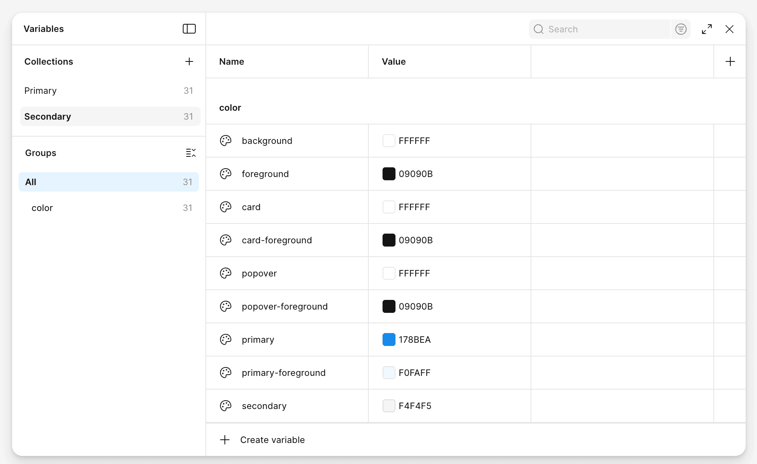
Task: Open the primary color swatch 178BEA
Action: [x=389, y=340]
